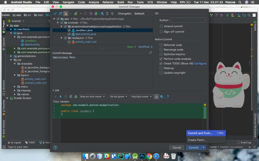Screen dimensions: 259x161
Task: Open the Highlight words dropdown
Action: click(x=142, y=97)
